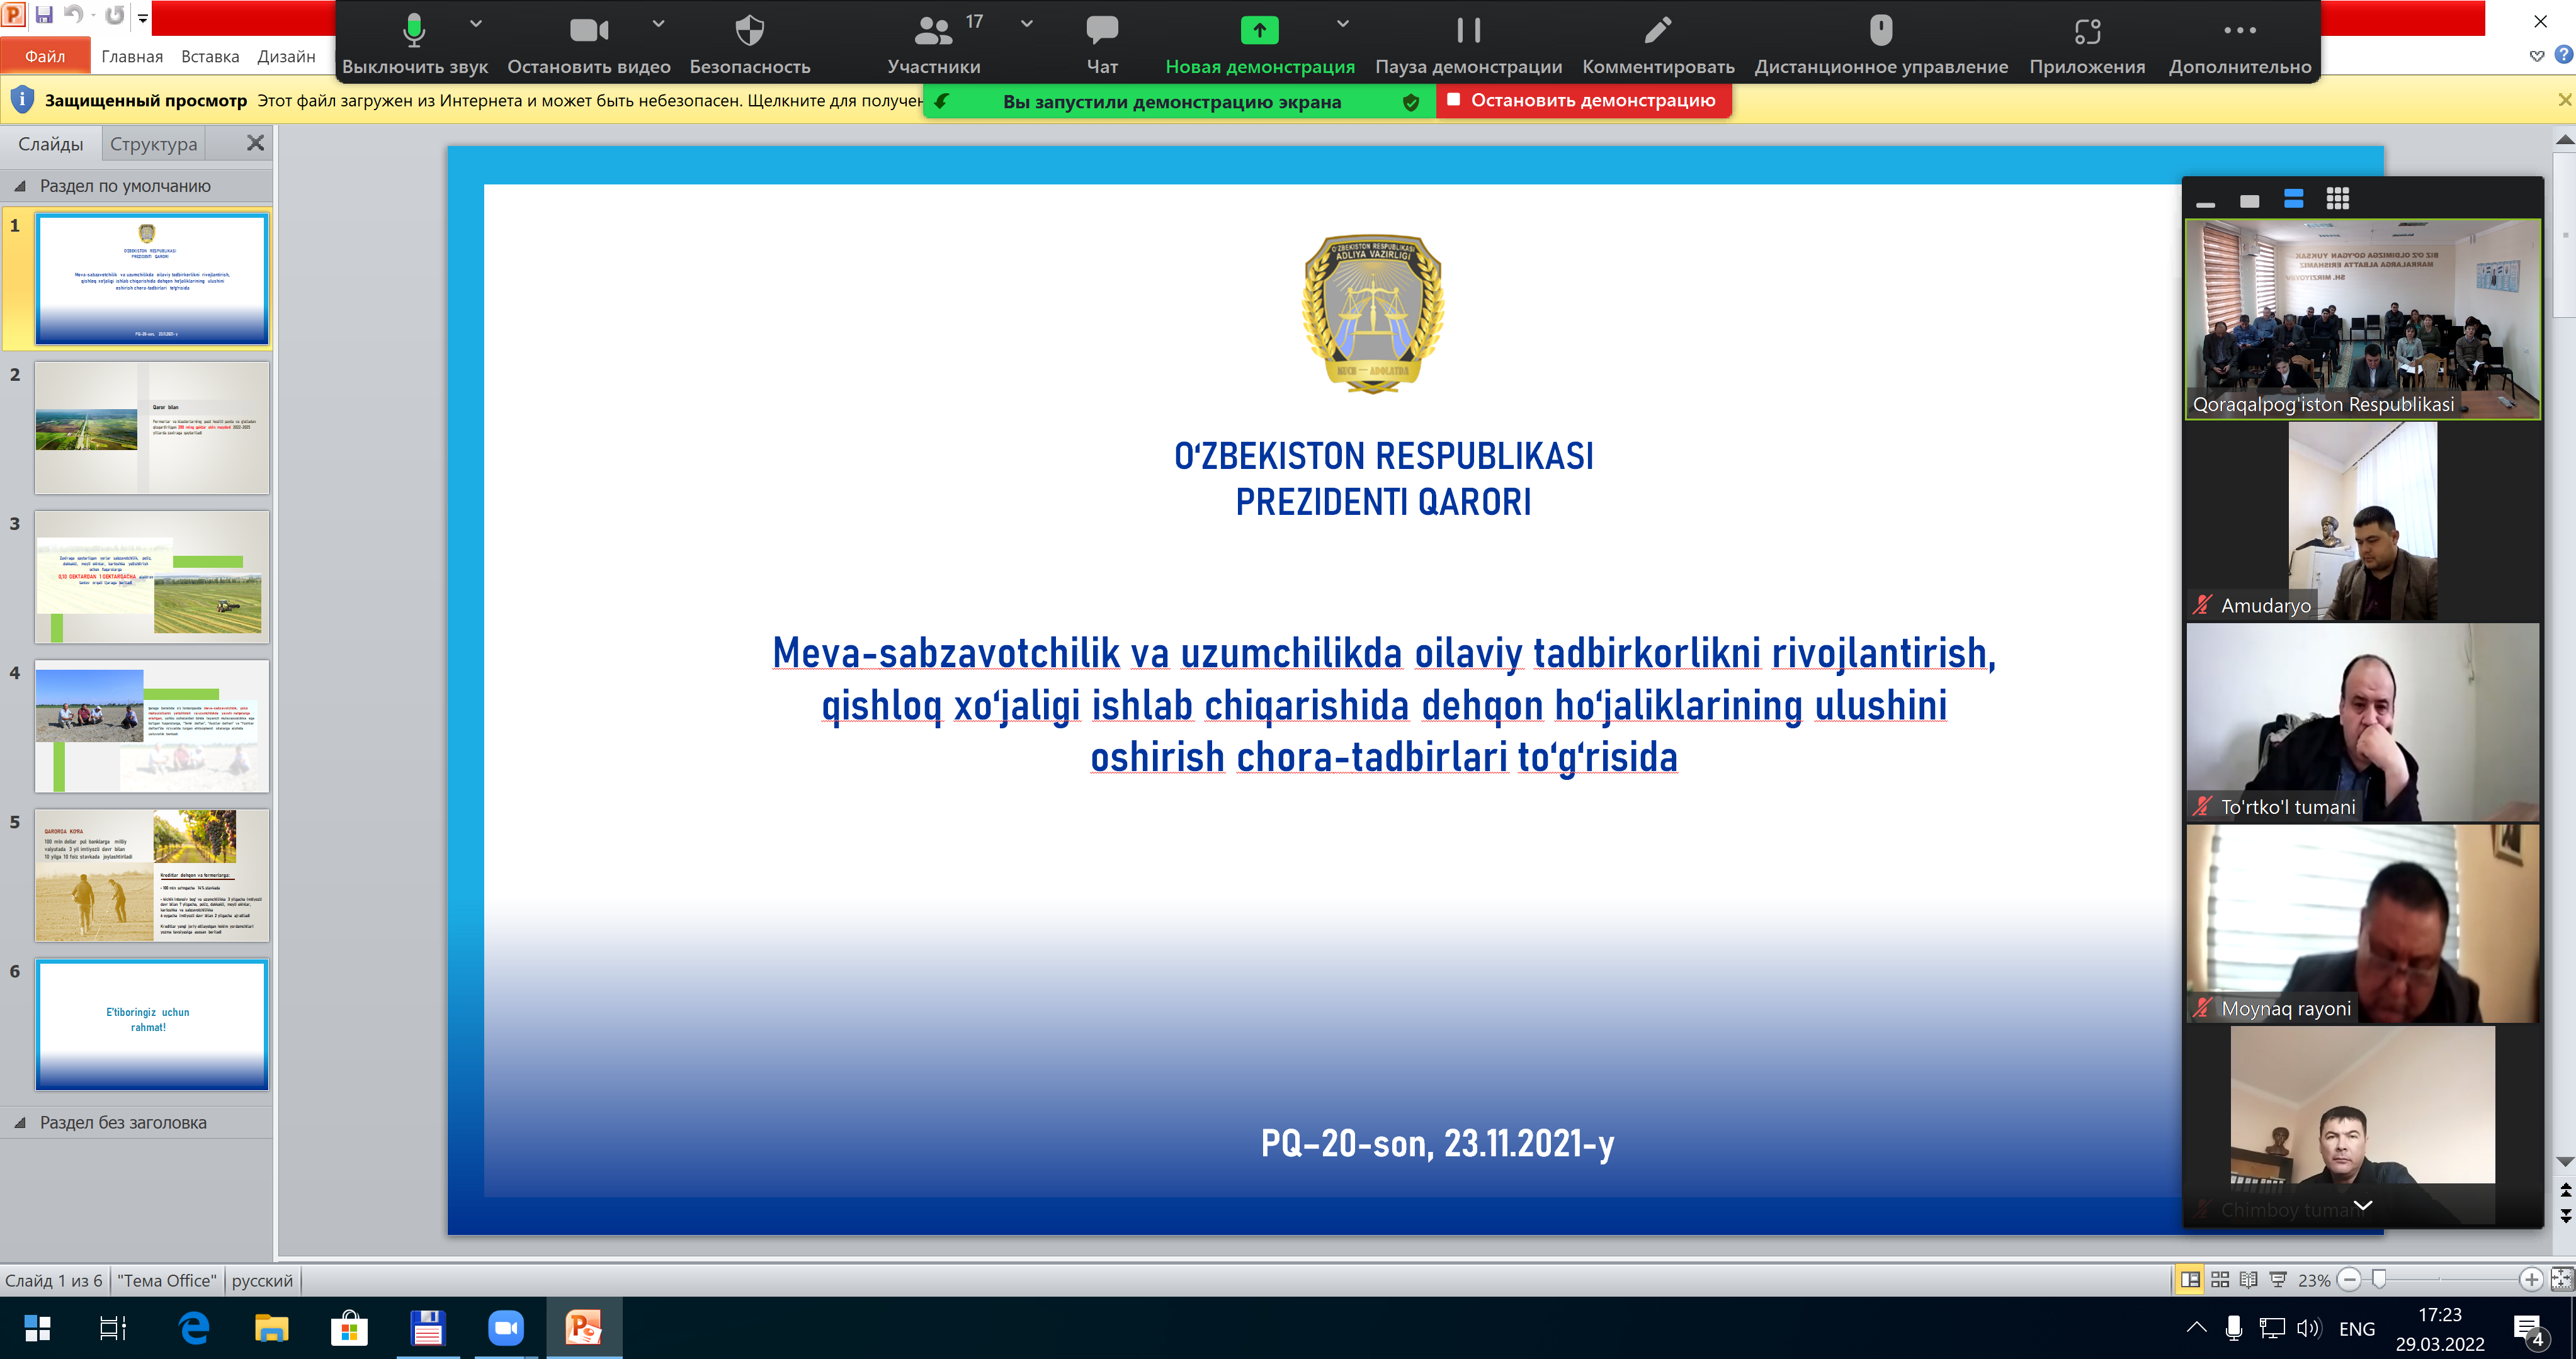Viewport: 2576px width, 1359px height.
Task: Switch Zoom video panel to single-tile view
Action: click(x=2250, y=201)
